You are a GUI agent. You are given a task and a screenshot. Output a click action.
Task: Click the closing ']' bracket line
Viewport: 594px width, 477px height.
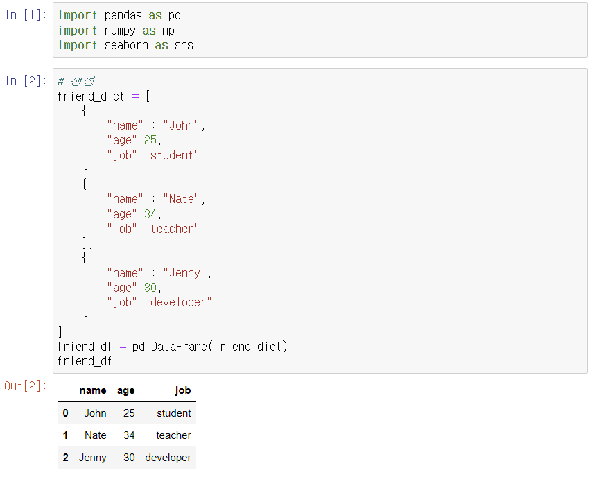click(60, 332)
